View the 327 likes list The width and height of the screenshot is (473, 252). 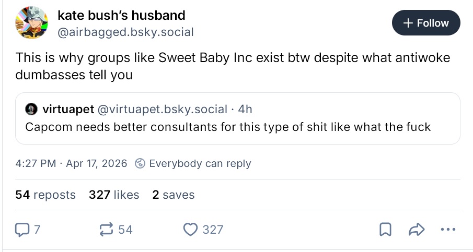[114, 195]
